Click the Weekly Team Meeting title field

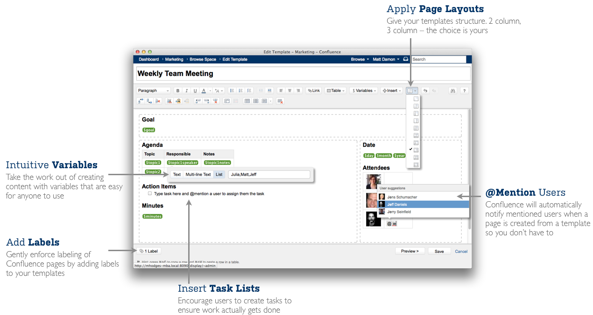(303, 74)
